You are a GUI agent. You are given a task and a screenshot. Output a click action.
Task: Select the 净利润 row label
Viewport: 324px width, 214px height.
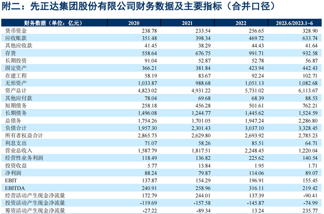pos(13,173)
